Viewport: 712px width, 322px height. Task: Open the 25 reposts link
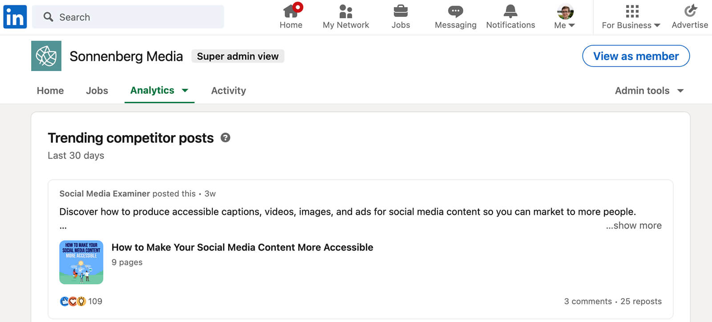click(x=641, y=301)
